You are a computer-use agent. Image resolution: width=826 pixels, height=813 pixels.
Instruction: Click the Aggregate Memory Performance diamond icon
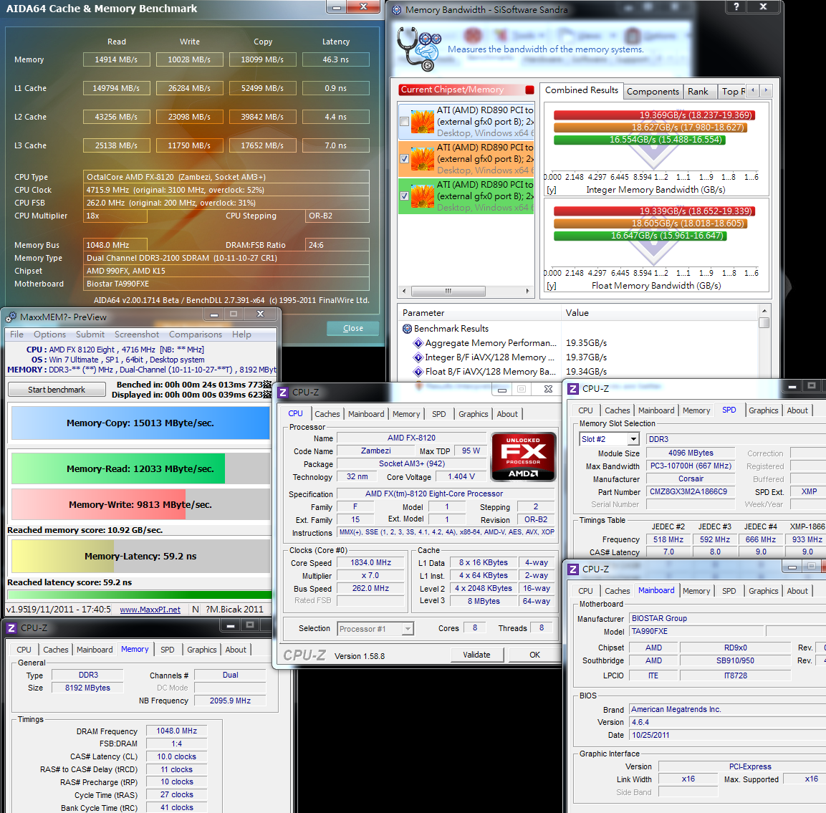pos(418,343)
